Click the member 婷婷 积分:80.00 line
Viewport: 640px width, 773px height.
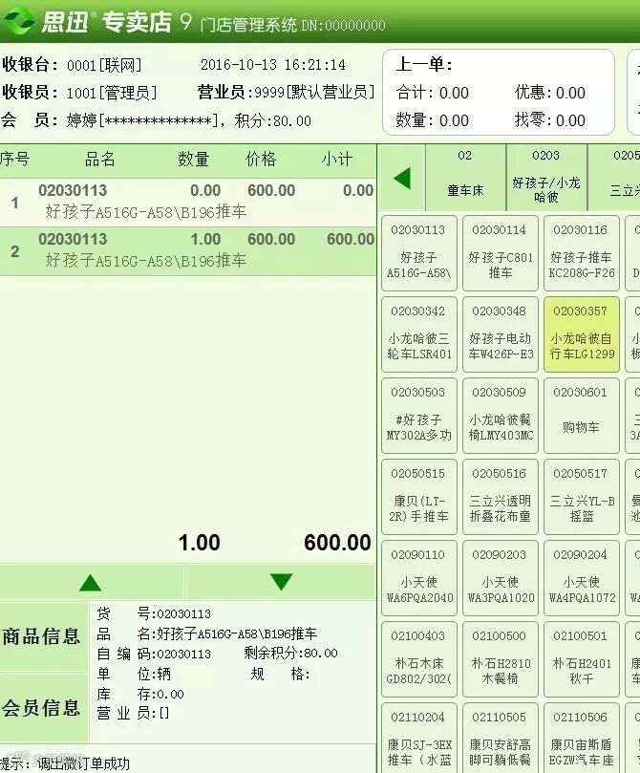156,120
